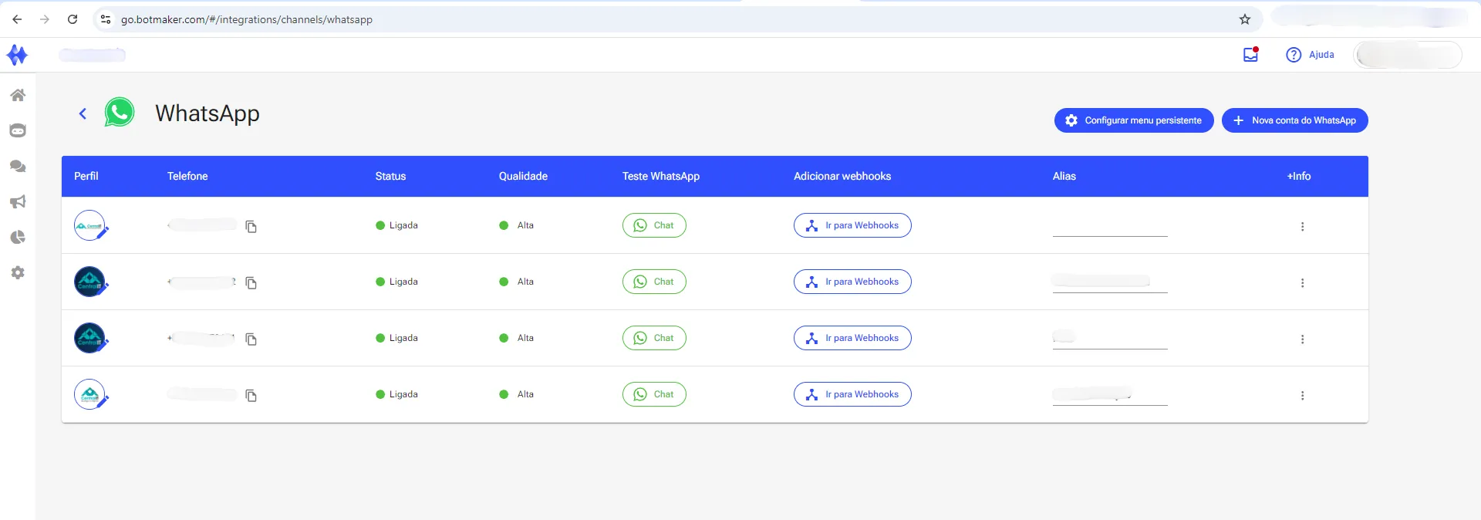Open Chat test for the first row
This screenshot has width=1481, height=520.
click(654, 225)
